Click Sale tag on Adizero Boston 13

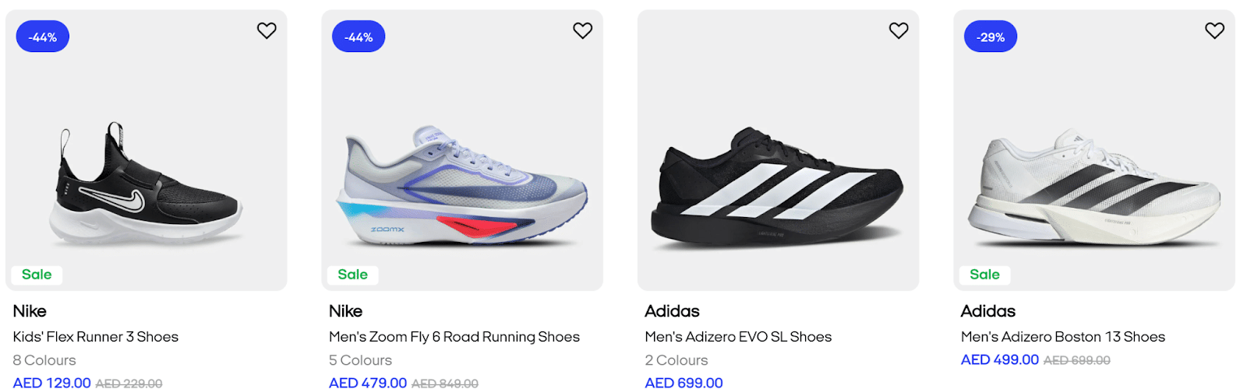tap(984, 275)
